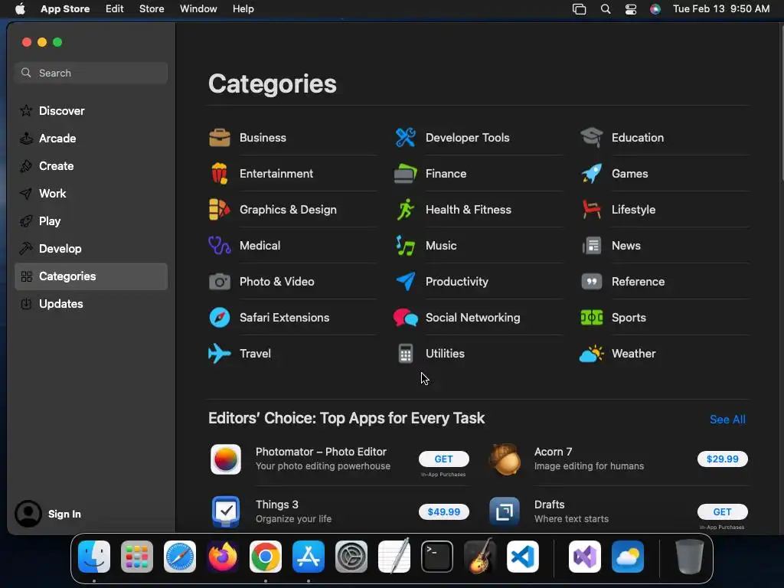Screen dimensions: 784x588
Task: Open the Utilities calculator icon
Action: point(406,354)
